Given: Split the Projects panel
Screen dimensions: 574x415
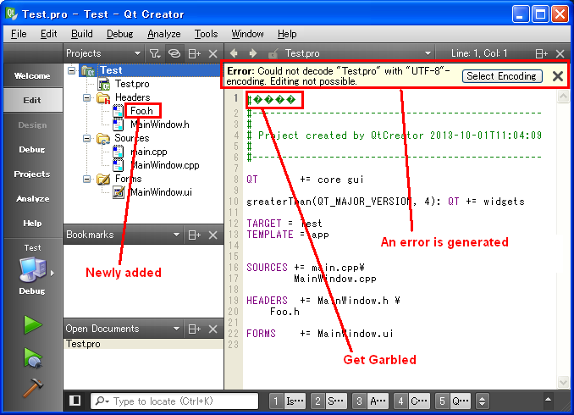Looking at the screenshot, I should 194,53.
